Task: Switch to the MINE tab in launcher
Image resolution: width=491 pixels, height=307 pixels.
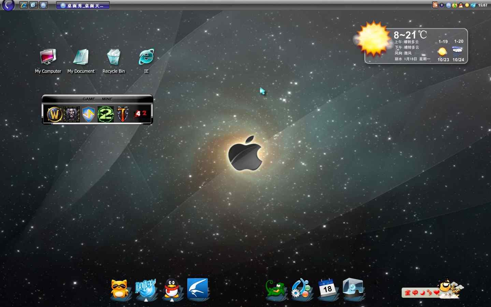Action: tap(107, 99)
